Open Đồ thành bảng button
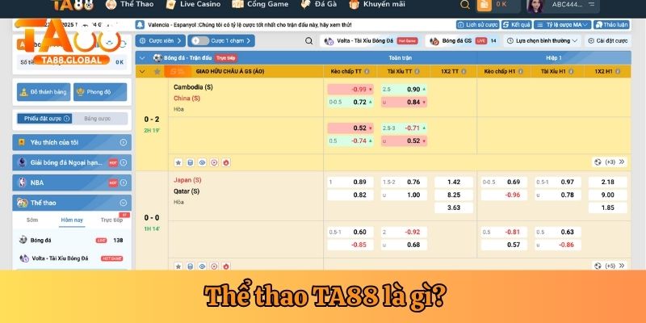This screenshot has height=323, width=646. (44, 92)
